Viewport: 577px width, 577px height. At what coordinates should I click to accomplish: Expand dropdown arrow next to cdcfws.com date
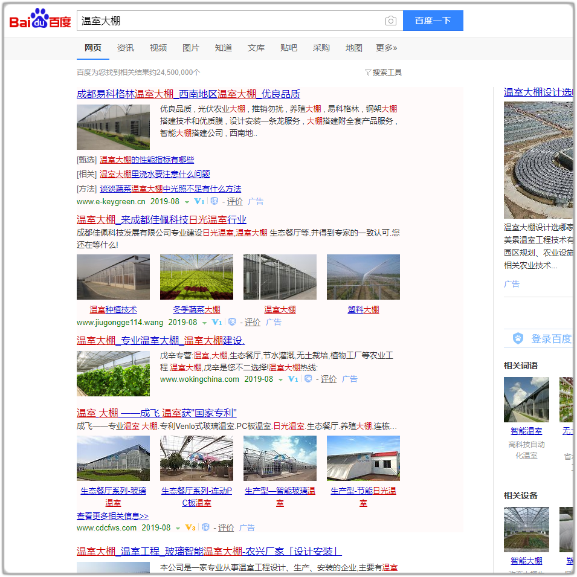pyautogui.click(x=178, y=528)
